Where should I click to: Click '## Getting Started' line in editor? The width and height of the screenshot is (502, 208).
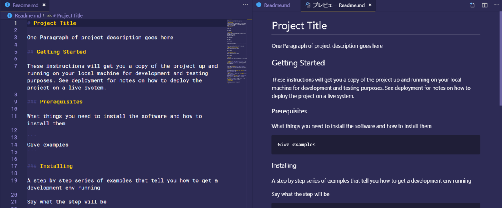coord(56,52)
